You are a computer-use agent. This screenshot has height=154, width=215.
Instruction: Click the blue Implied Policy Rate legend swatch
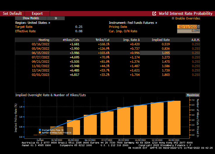[40, 130]
